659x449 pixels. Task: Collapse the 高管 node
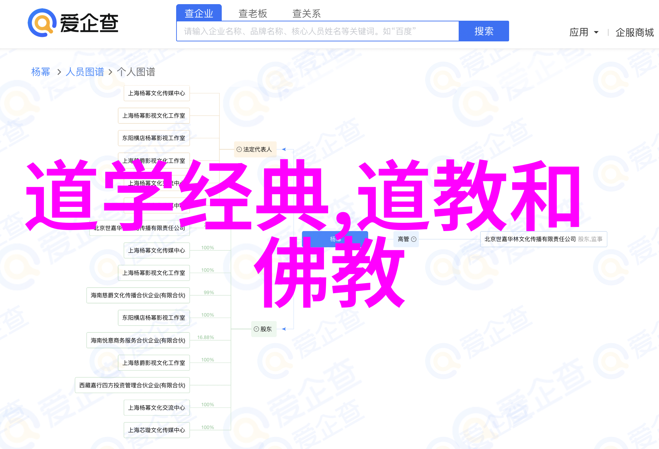(x=414, y=239)
